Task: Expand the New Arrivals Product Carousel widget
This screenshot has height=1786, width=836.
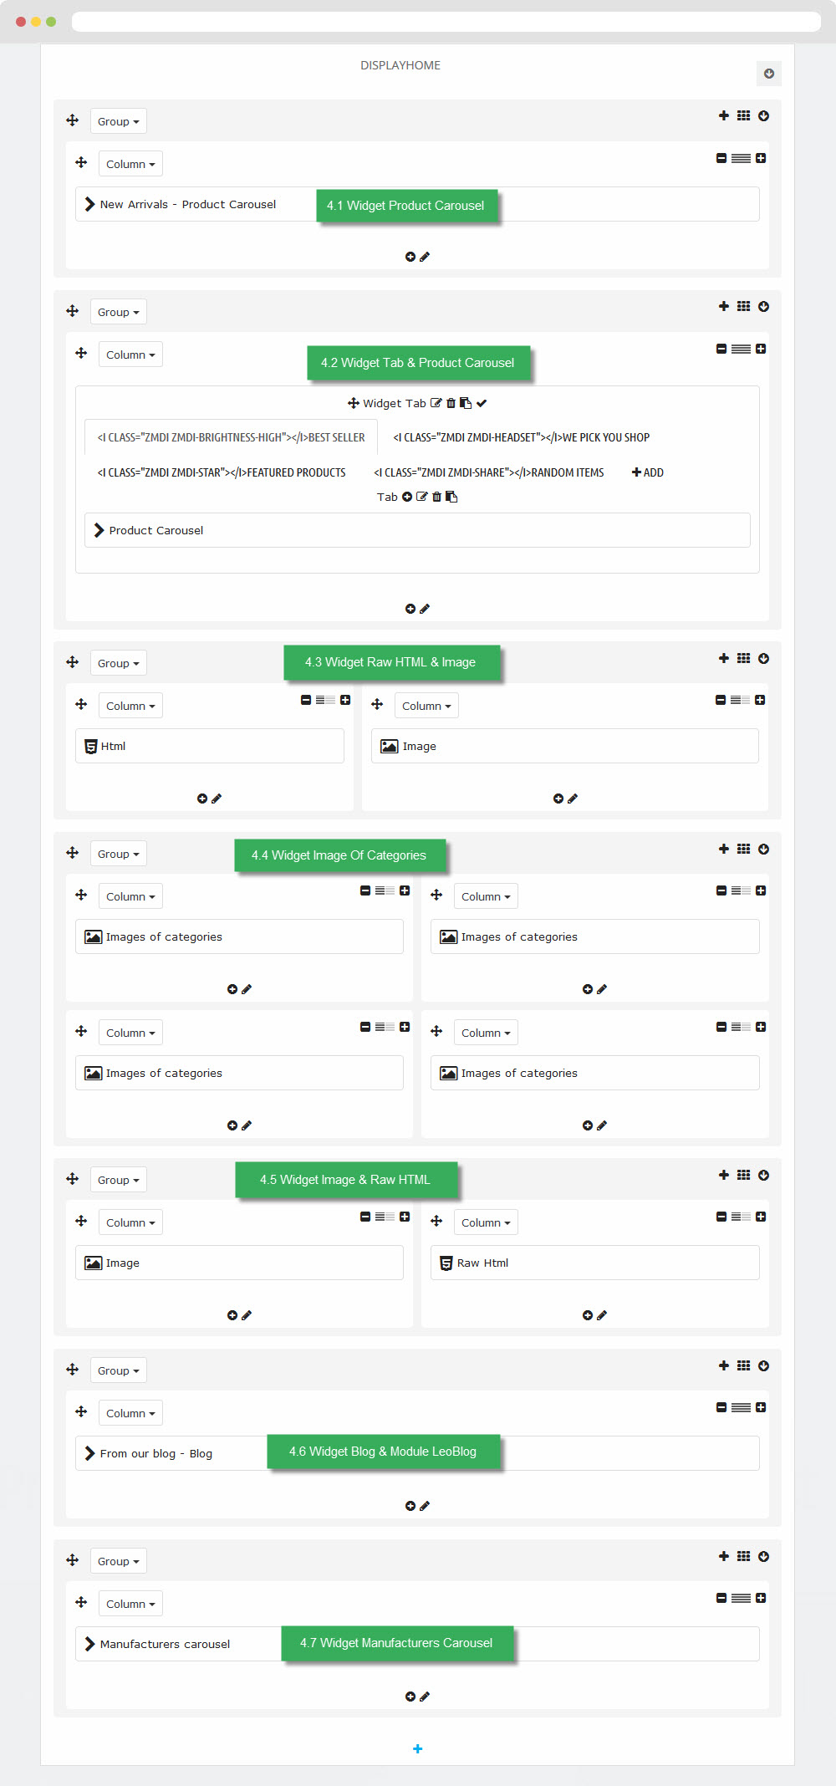Action: pos(89,204)
